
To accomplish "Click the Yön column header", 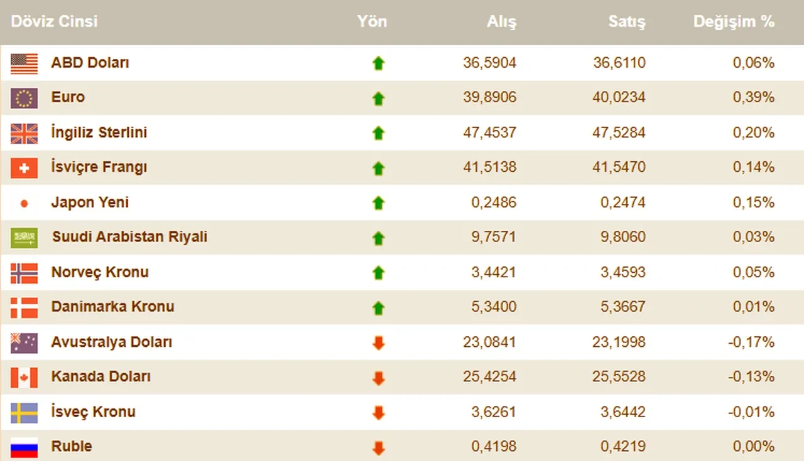I will (x=372, y=21).
